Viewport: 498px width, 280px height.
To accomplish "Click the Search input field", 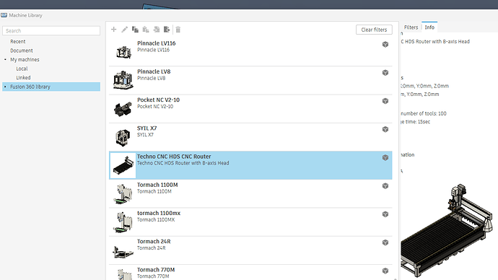I will [x=51, y=31].
